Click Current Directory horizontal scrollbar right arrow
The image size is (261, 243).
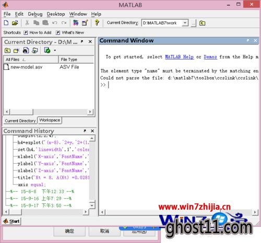[x=90, y=112]
